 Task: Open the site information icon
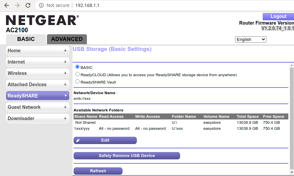point(41,5)
